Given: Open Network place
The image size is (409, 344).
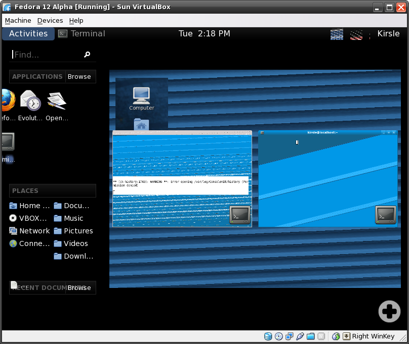Looking at the screenshot, I should 29,231.
